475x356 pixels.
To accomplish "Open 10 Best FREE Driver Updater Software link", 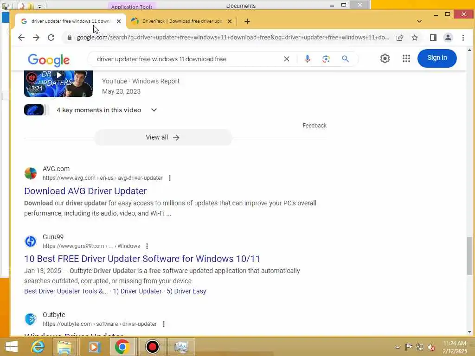I will tap(142, 259).
